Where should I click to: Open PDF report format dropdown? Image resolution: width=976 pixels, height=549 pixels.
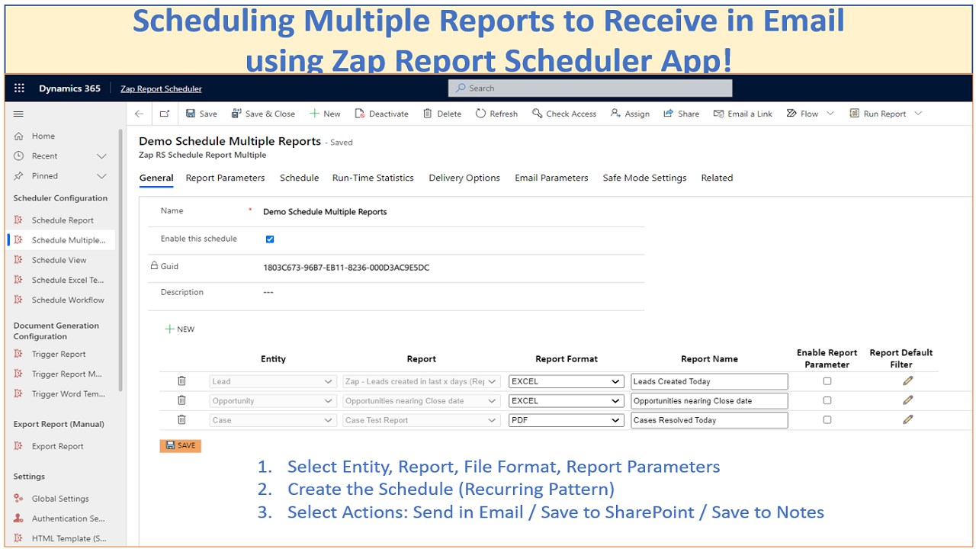pos(567,420)
